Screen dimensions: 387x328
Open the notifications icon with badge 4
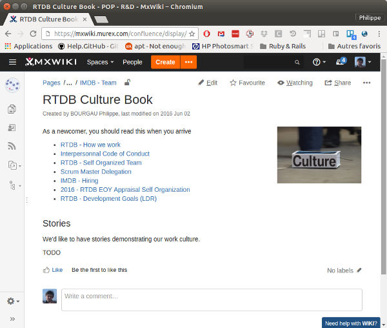(x=341, y=61)
